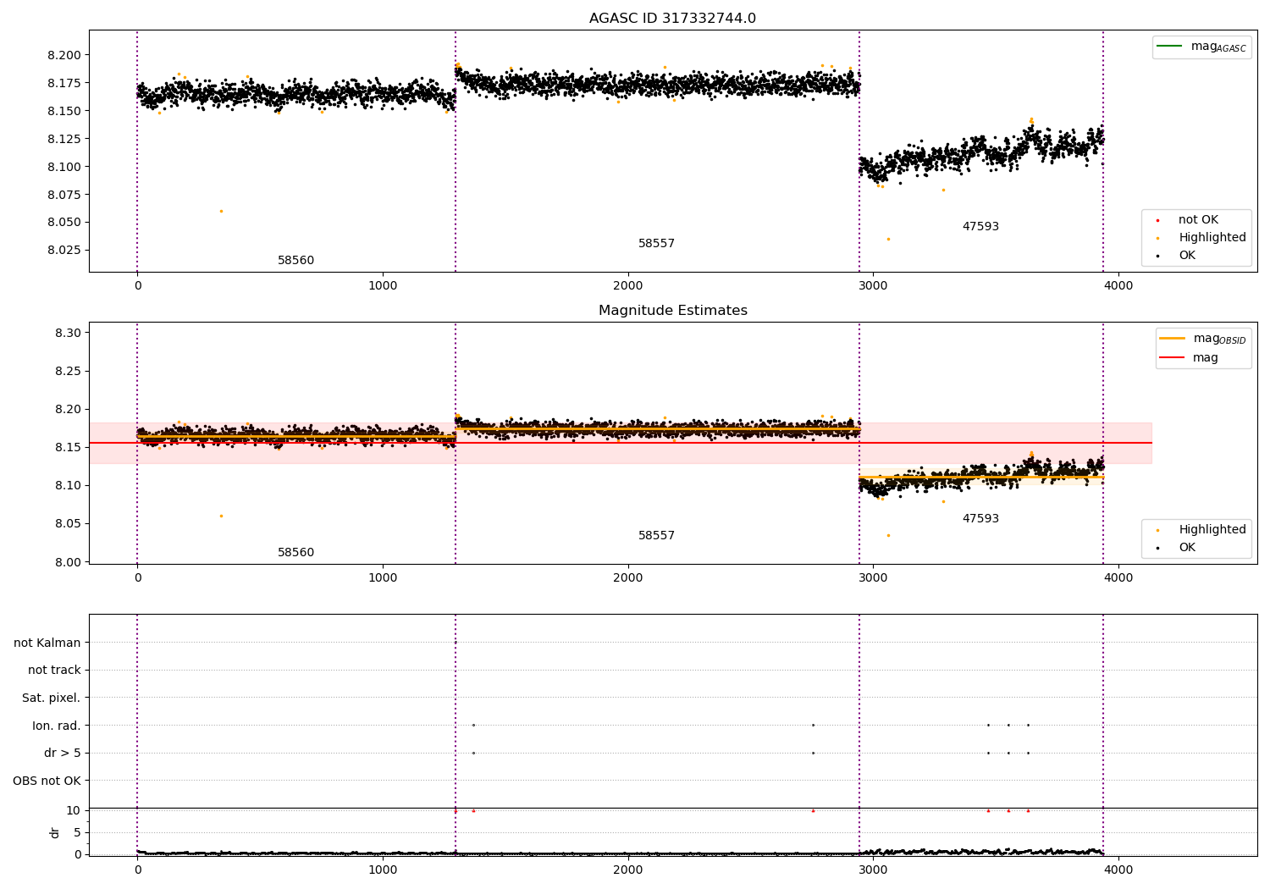Click the 8.125 y-axis tick label
This screenshot has height=889, width=1270.
click(63, 139)
